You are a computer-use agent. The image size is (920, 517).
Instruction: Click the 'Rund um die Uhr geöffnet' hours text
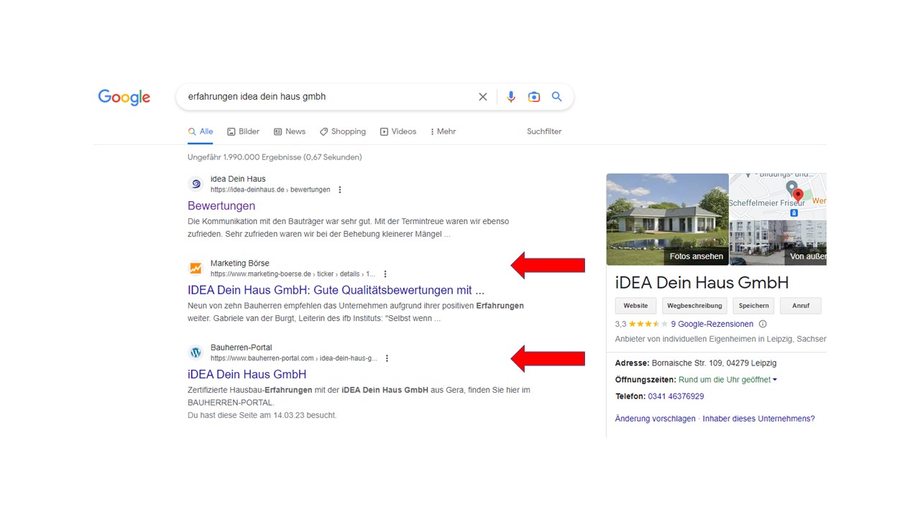point(724,380)
